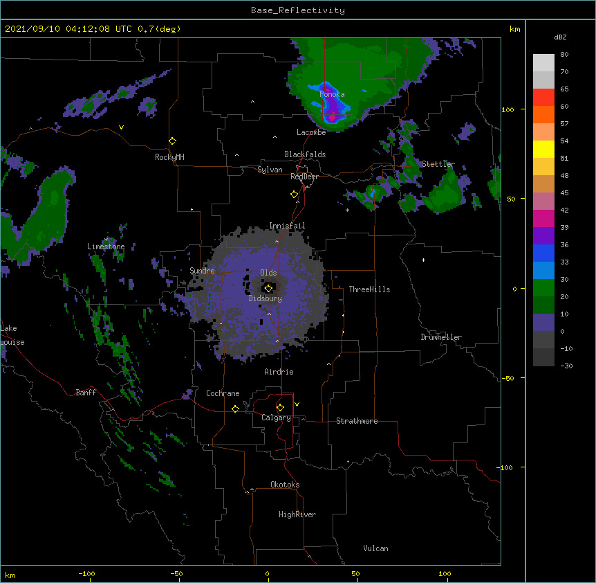The image size is (596, 583).
Task: Click the Strathmore town label
Action: [357, 421]
